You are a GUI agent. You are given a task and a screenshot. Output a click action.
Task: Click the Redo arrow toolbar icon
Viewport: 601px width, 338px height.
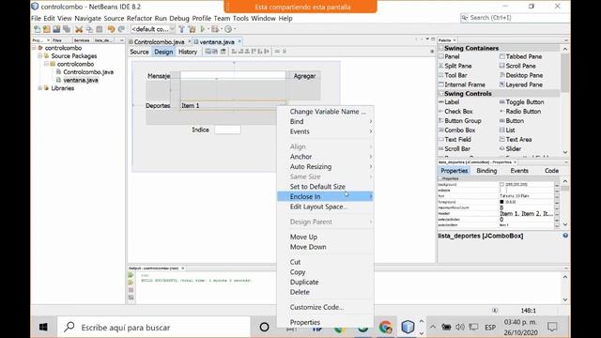click(x=121, y=29)
